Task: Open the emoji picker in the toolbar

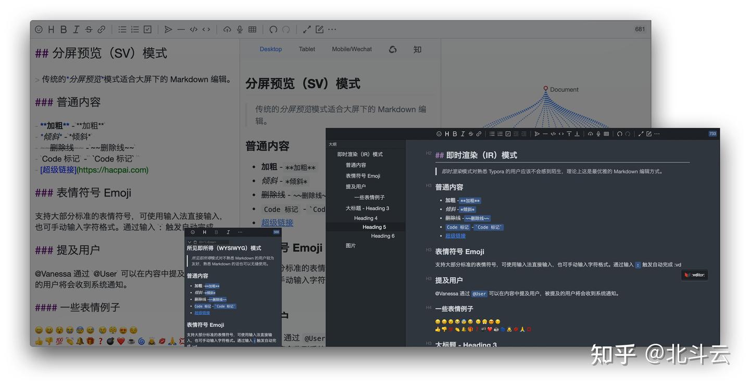Action: (x=39, y=29)
